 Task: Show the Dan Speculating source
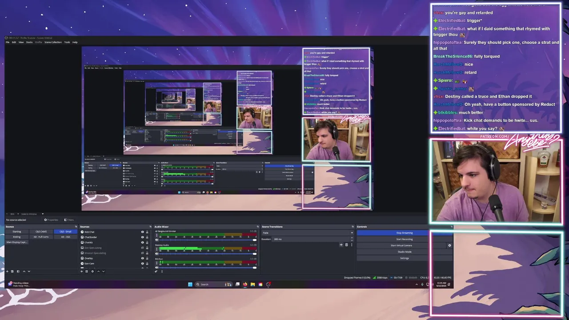(x=143, y=248)
